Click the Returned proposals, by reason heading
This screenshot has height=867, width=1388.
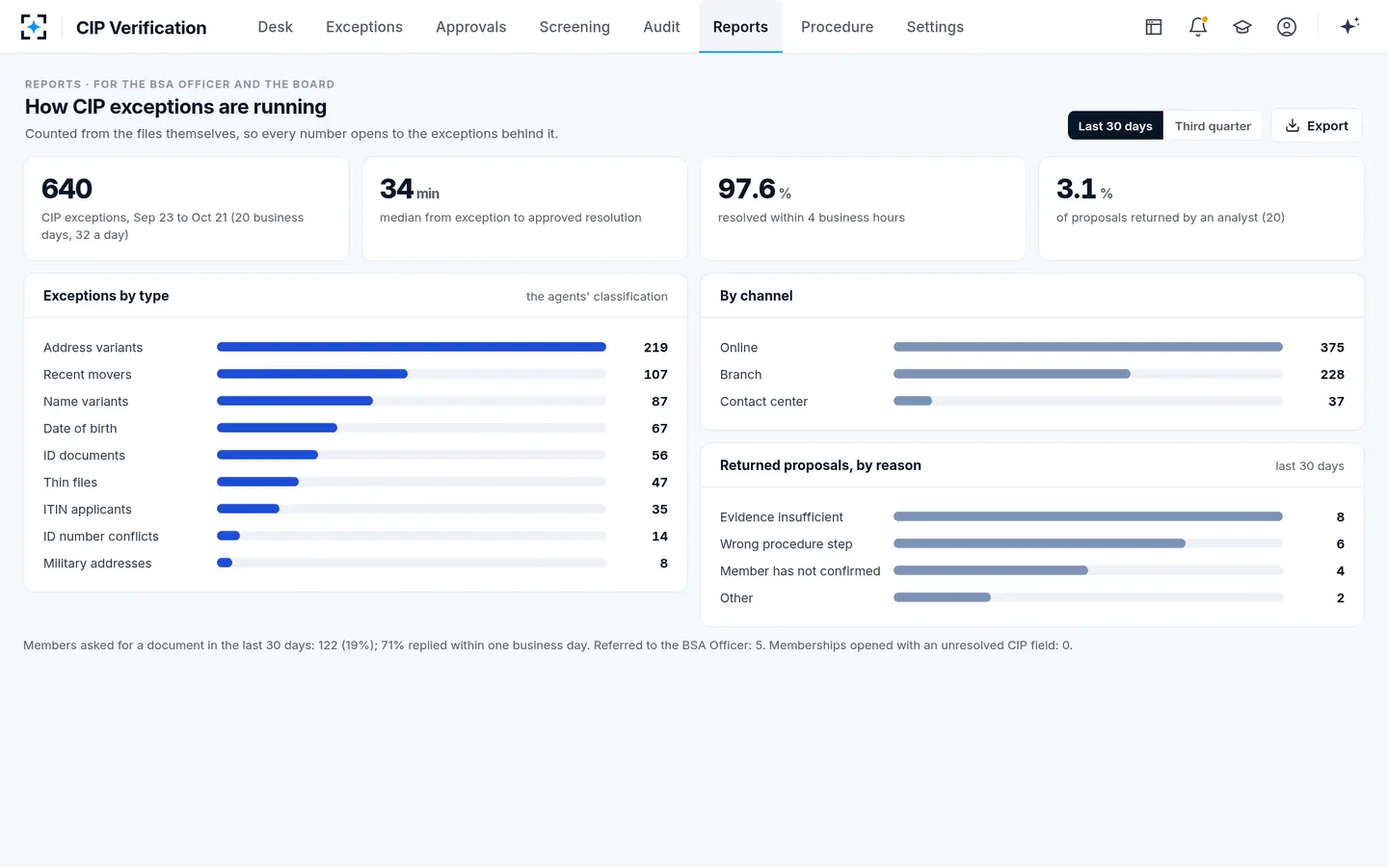pos(820,465)
